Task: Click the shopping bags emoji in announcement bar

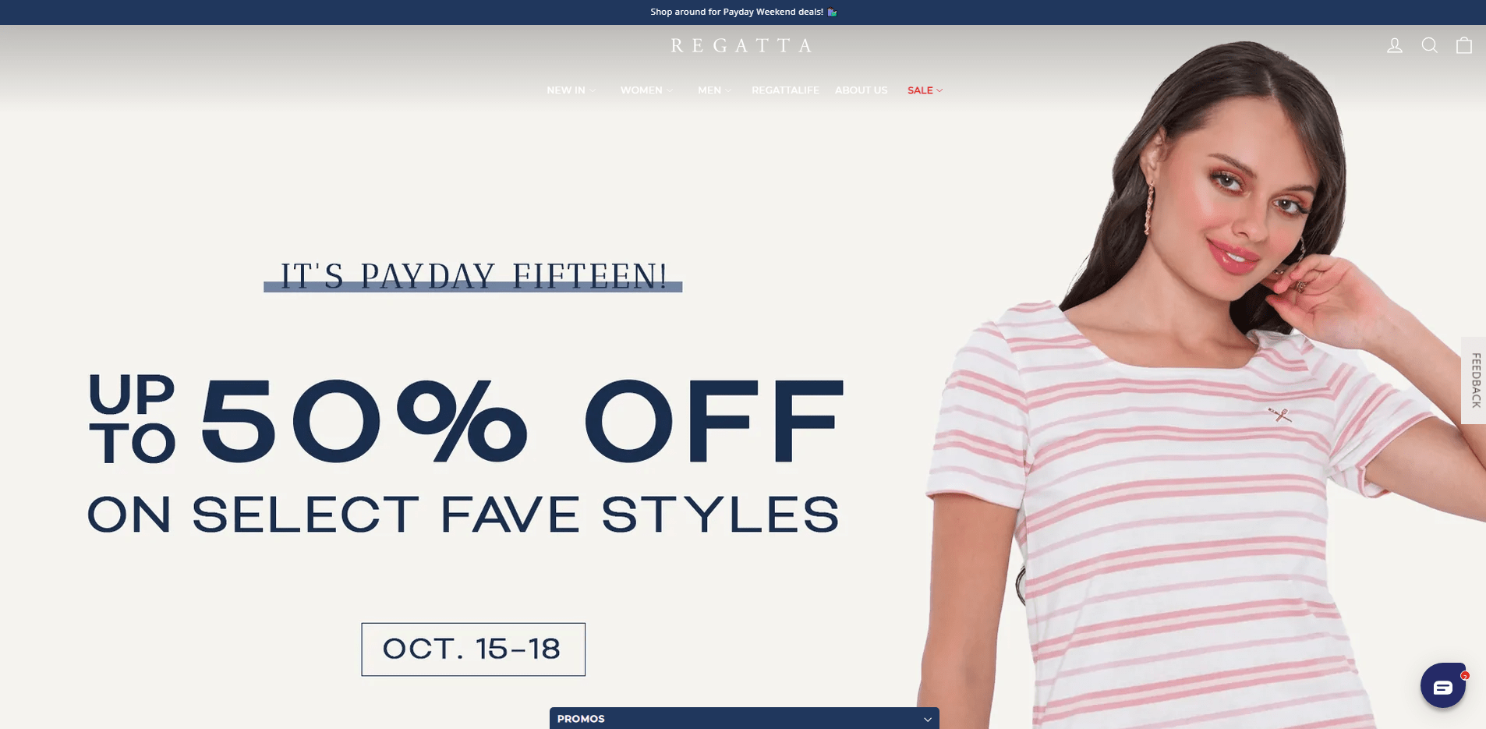Action: coord(832,12)
